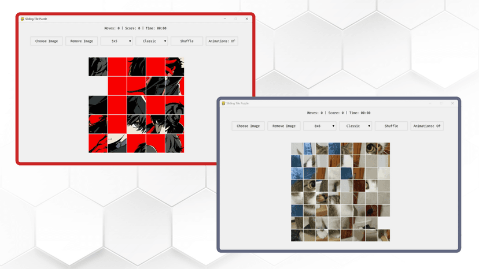
Task: Shuffle the 5x5 red character puzzle
Action: pos(187,41)
